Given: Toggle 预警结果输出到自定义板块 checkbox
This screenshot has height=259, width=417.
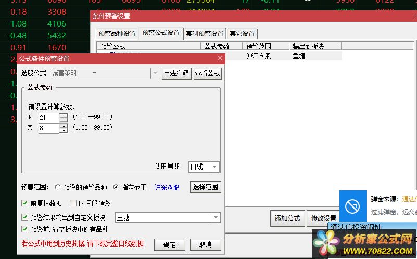Looking at the screenshot, I should tap(25, 217).
